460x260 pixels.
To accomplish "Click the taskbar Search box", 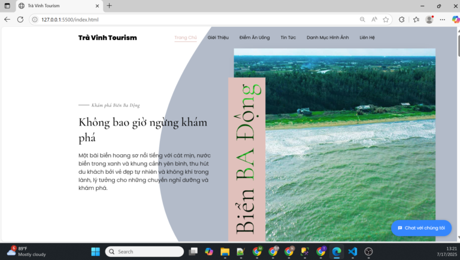I will pyautogui.click(x=144, y=252).
